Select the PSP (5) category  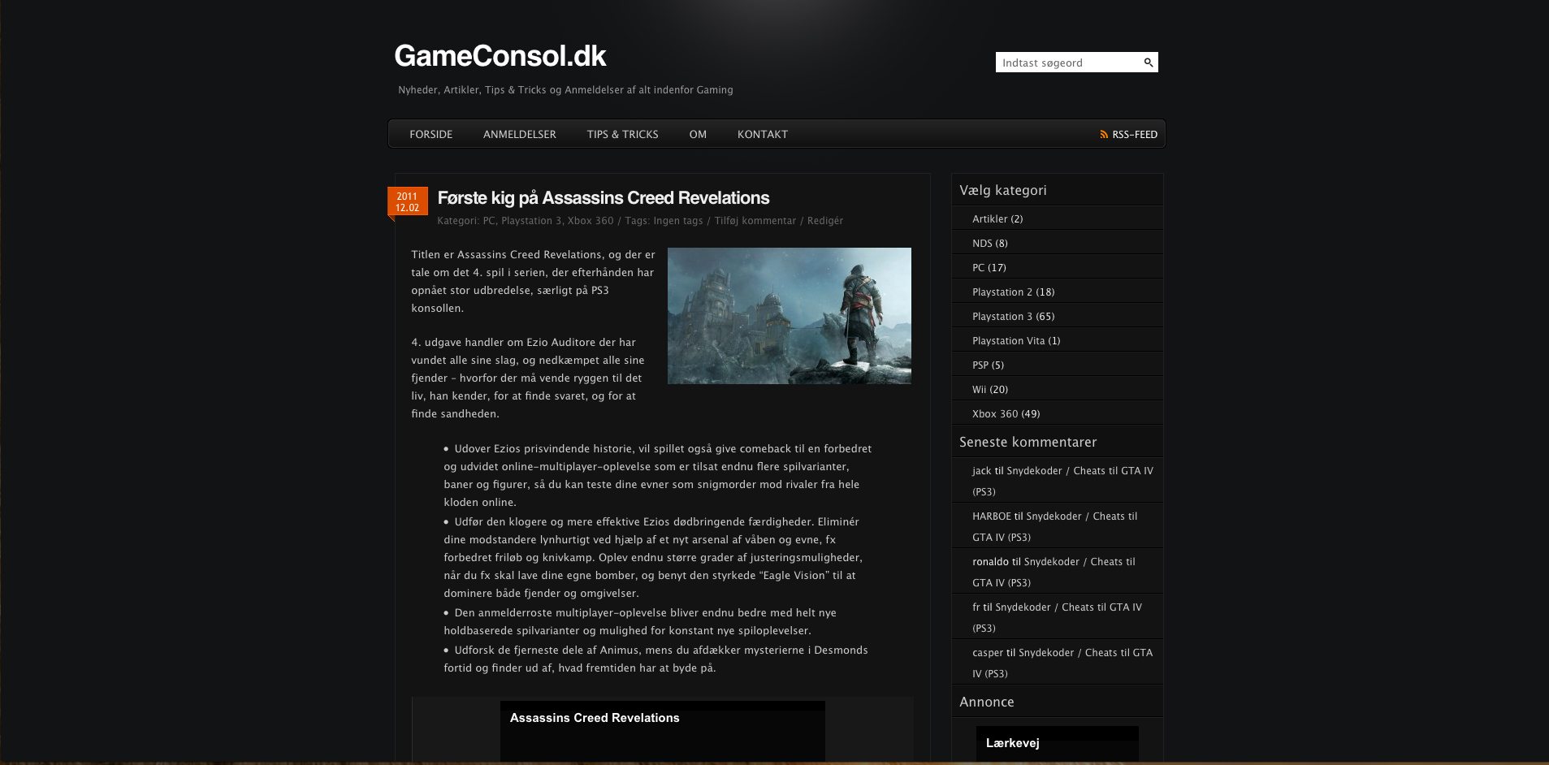tap(988, 365)
